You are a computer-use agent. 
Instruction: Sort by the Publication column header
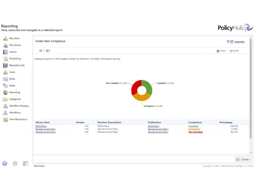pos(154,122)
